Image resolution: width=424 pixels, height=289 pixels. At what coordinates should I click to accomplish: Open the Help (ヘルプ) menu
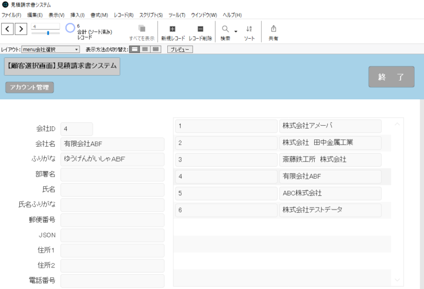[x=232, y=15]
